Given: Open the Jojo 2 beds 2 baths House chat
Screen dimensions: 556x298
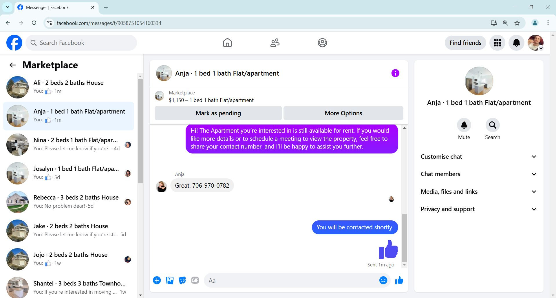Looking at the screenshot, I should click(x=69, y=259).
